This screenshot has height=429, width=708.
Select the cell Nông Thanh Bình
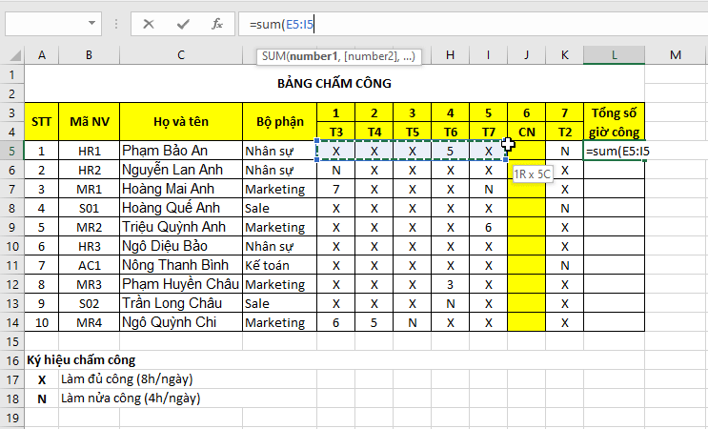click(x=181, y=265)
